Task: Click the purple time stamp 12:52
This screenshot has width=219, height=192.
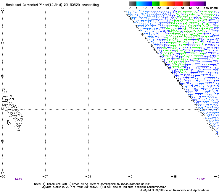Action: (201, 179)
